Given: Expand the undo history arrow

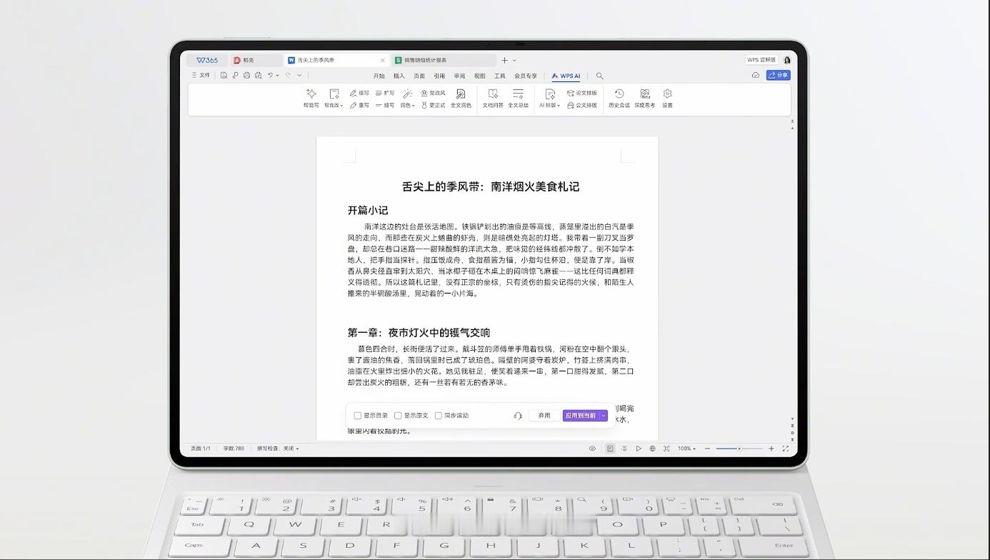Looking at the screenshot, I should click(278, 75).
